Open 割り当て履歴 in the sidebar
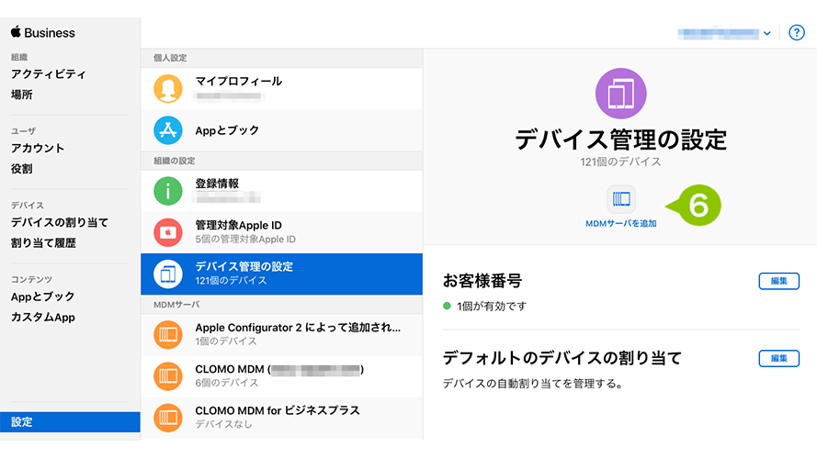The width and height of the screenshot is (817, 459). tap(43, 243)
